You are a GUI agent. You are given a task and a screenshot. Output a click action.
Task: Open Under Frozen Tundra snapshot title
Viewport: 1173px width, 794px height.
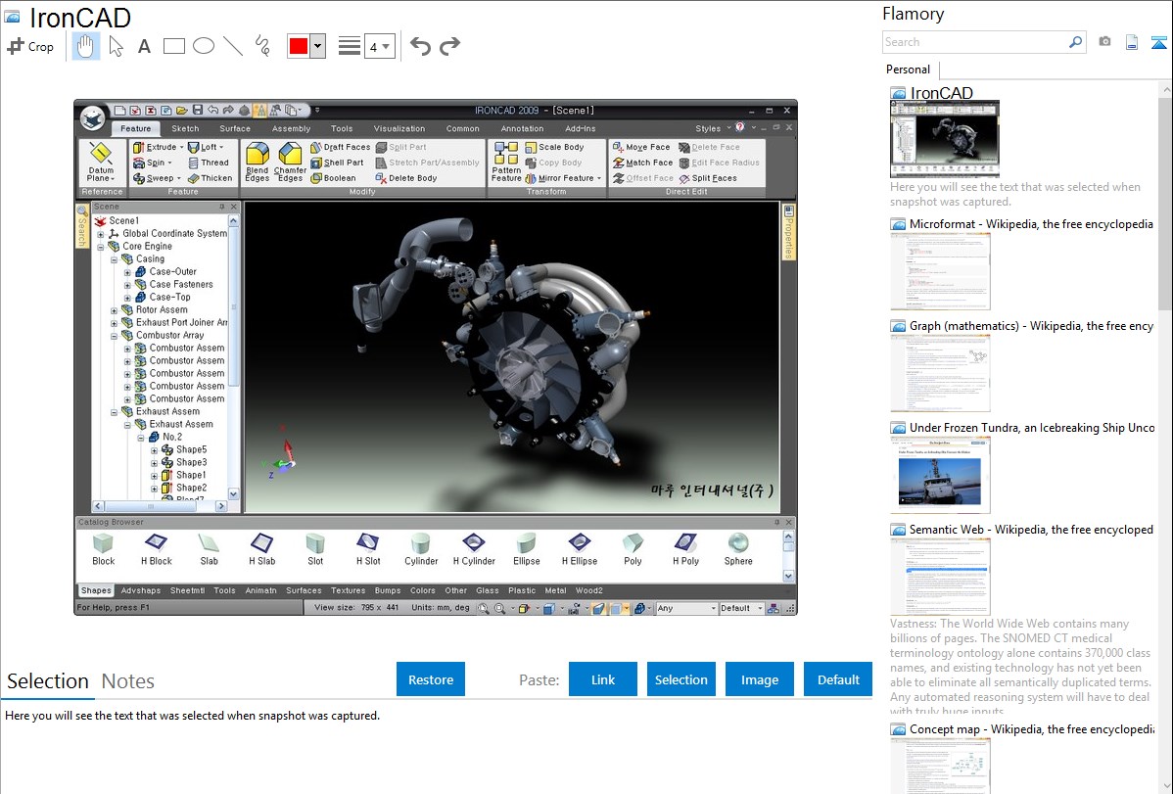1032,427
